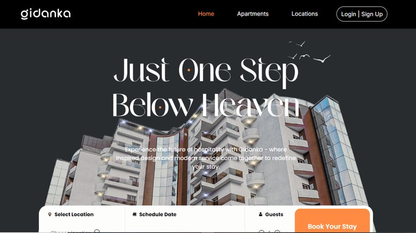Go to the Apartments page

click(x=252, y=14)
